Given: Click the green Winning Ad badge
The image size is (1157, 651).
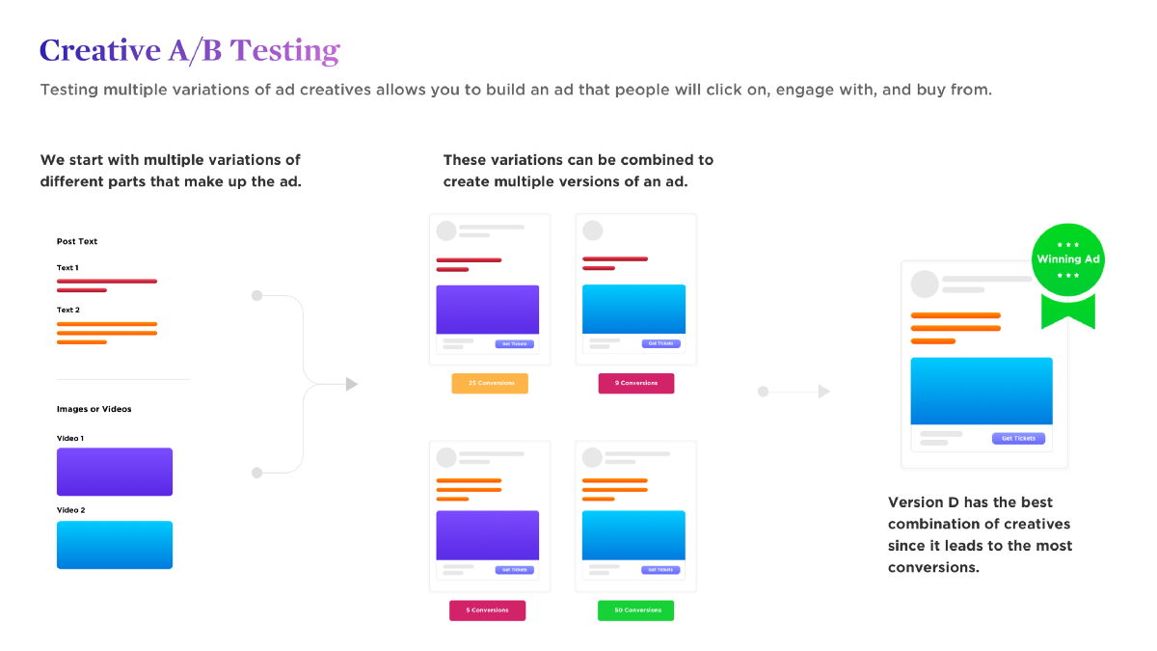Looking at the screenshot, I should pos(1067,273).
